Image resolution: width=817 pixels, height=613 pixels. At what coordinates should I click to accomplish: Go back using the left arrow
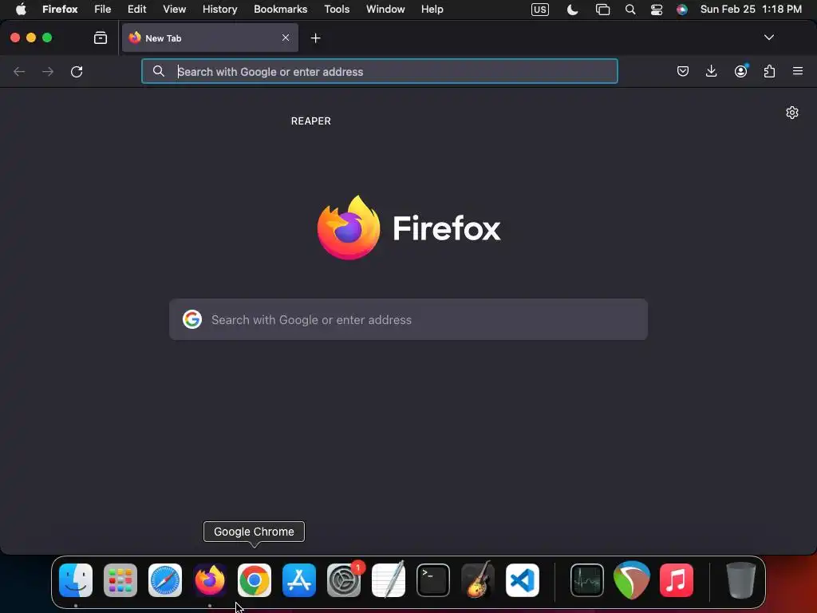pos(19,71)
